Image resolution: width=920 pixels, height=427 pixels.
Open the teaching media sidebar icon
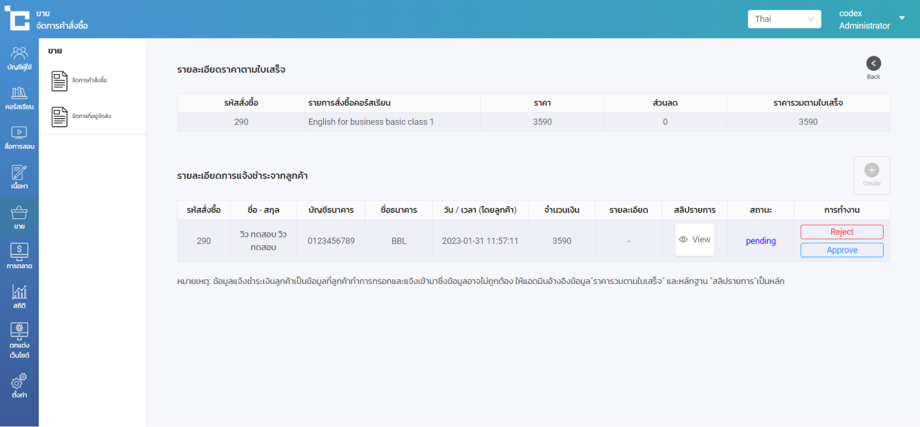point(19,138)
